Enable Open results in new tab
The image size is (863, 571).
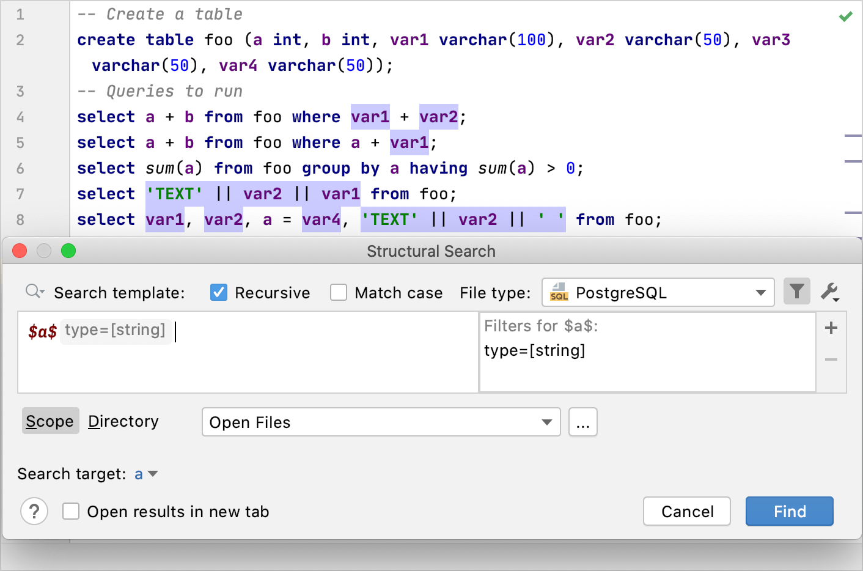(71, 511)
